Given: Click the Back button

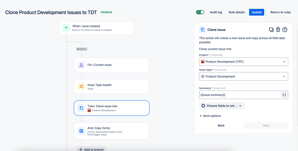Looking at the screenshot, I should click(221, 126).
